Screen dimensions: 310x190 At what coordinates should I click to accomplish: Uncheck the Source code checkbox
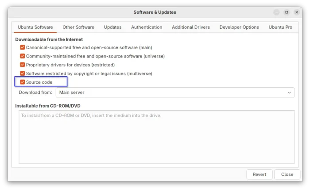22,82
